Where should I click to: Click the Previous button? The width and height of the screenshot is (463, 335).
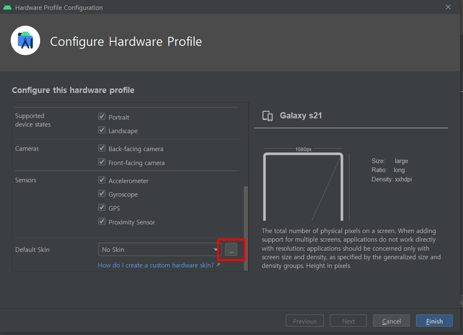click(x=305, y=321)
